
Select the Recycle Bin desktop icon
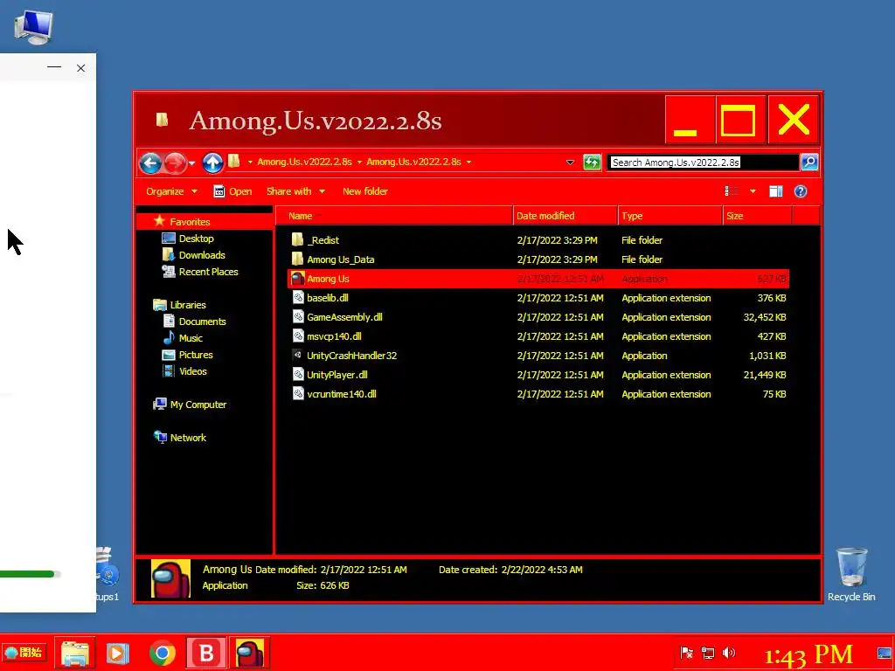(x=851, y=573)
